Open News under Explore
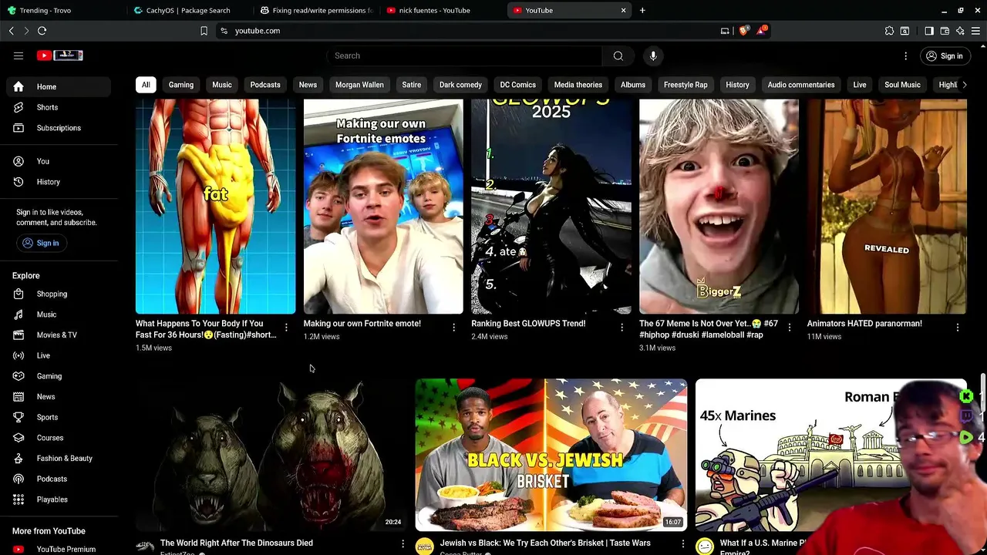This screenshot has width=987, height=555. coord(59,396)
